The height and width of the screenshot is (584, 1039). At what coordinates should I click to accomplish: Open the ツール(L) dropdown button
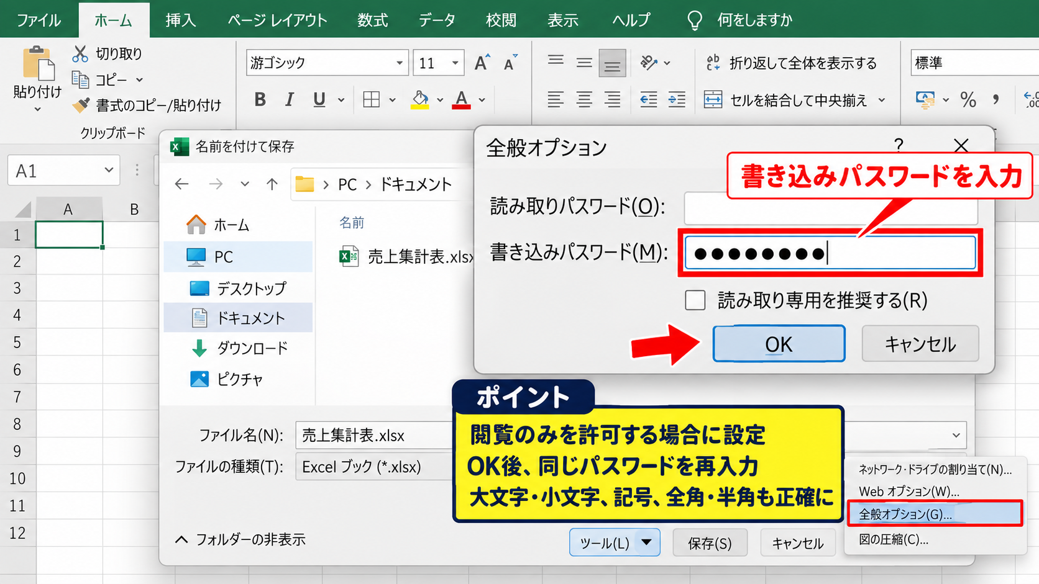pyautogui.click(x=615, y=543)
